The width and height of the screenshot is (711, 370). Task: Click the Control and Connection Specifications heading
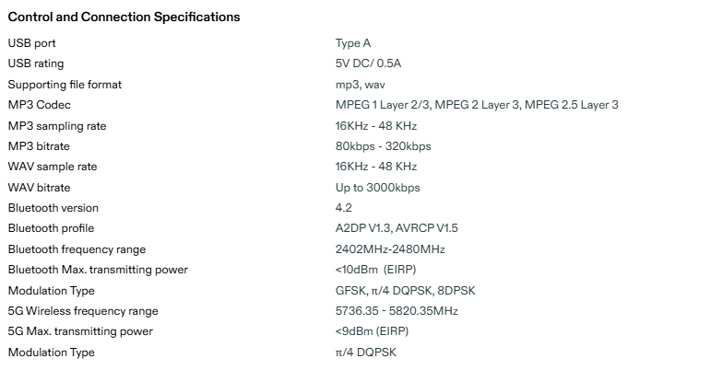(x=124, y=17)
